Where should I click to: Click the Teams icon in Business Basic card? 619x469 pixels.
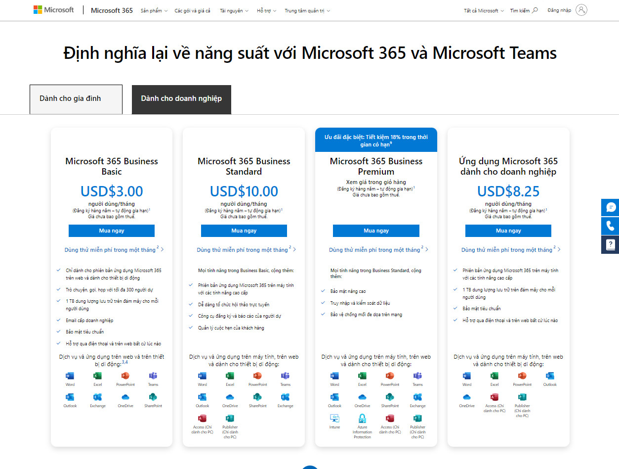click(x=153, y=376)
